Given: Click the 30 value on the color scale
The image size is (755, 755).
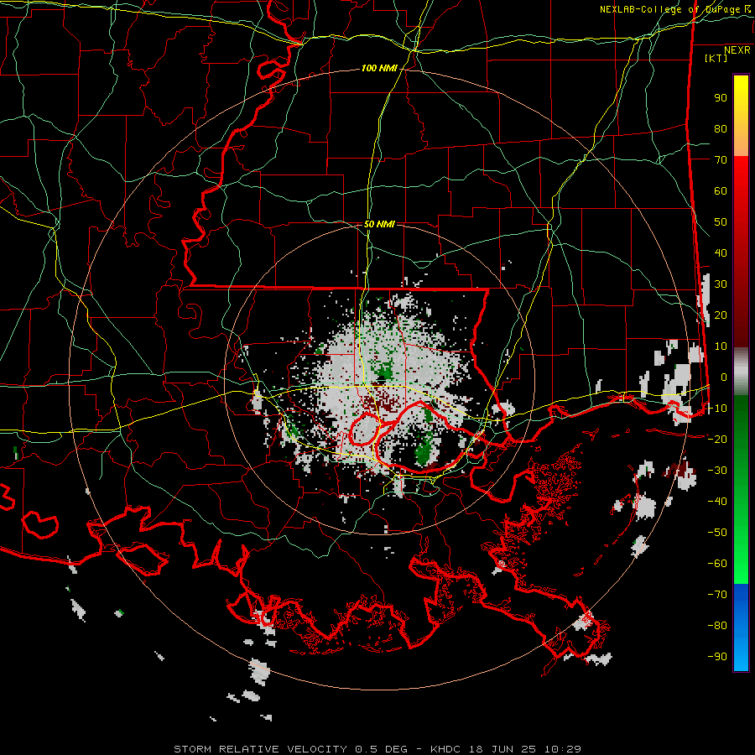Looking at the screenshot, I should pyautogui.click(x=721, y=284).
